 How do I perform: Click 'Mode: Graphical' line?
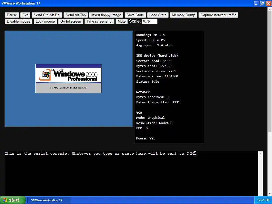click(150, 118)
